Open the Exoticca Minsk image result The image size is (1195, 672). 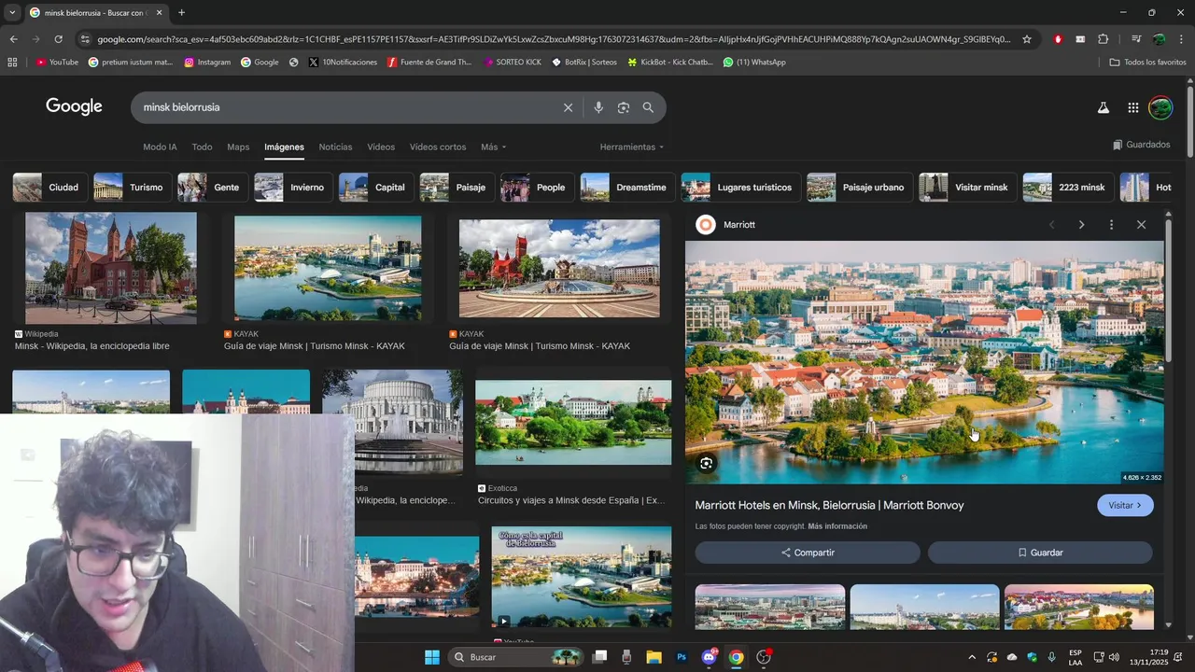tap(573, 422)
